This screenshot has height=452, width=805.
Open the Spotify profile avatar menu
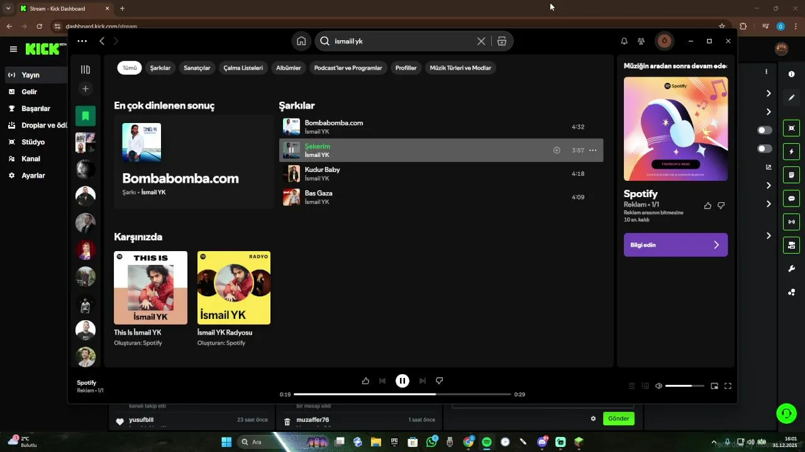(x=664, y=41)
